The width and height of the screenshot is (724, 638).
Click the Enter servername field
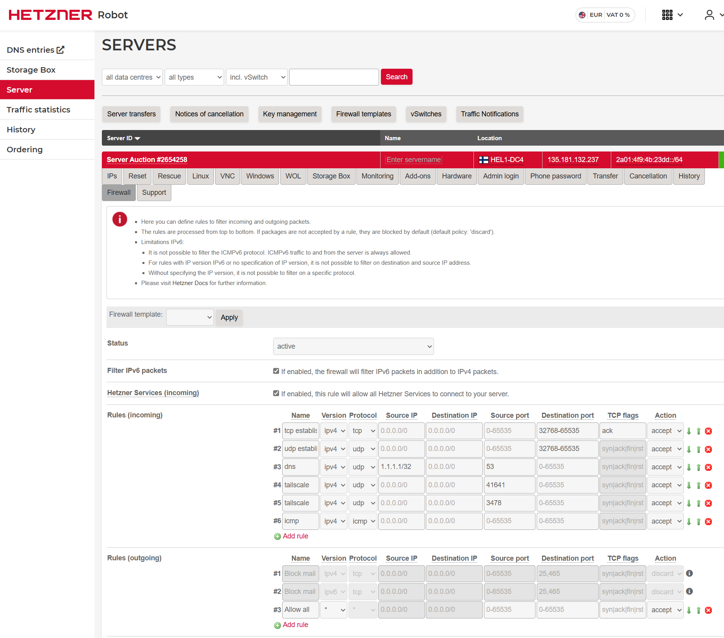point(413,160)
